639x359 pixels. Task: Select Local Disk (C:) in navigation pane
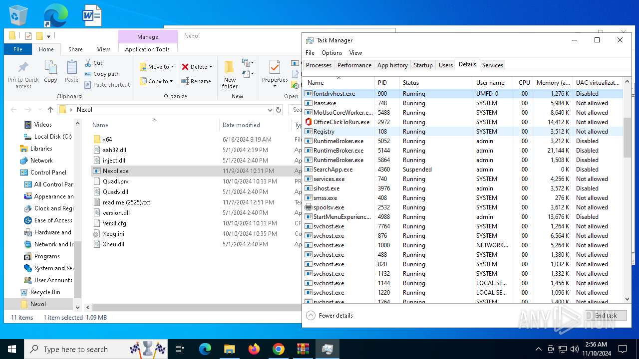point(53,137)
